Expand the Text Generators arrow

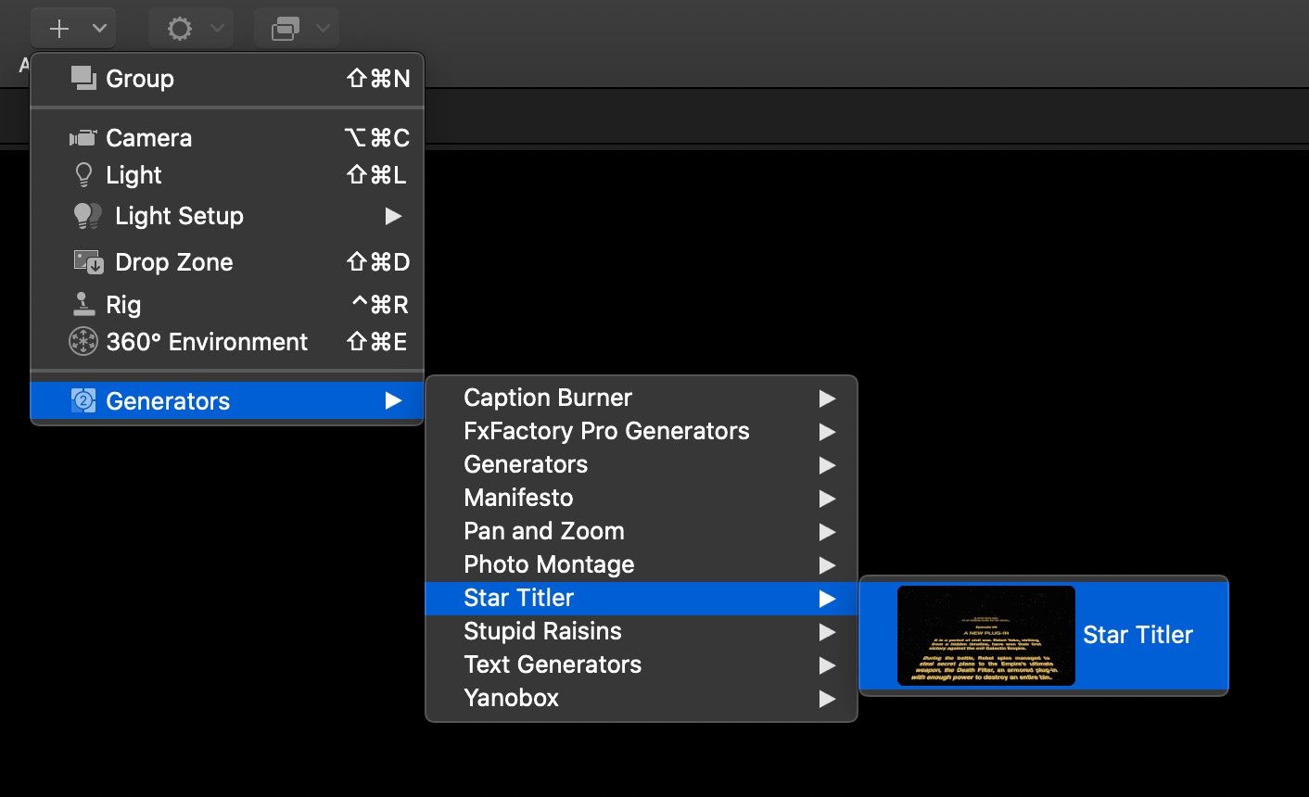[827, 665]
